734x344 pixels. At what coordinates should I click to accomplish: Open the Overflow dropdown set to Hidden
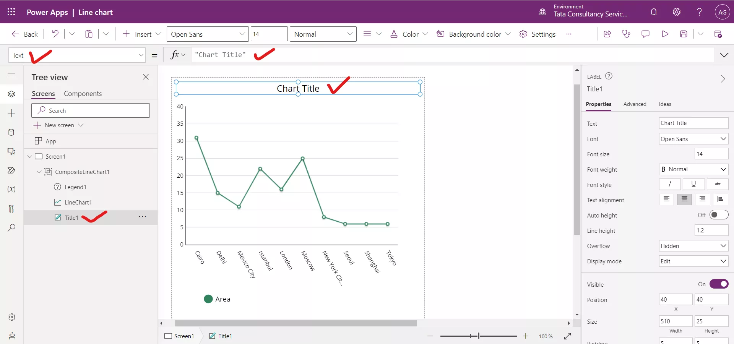coord(693,246)
